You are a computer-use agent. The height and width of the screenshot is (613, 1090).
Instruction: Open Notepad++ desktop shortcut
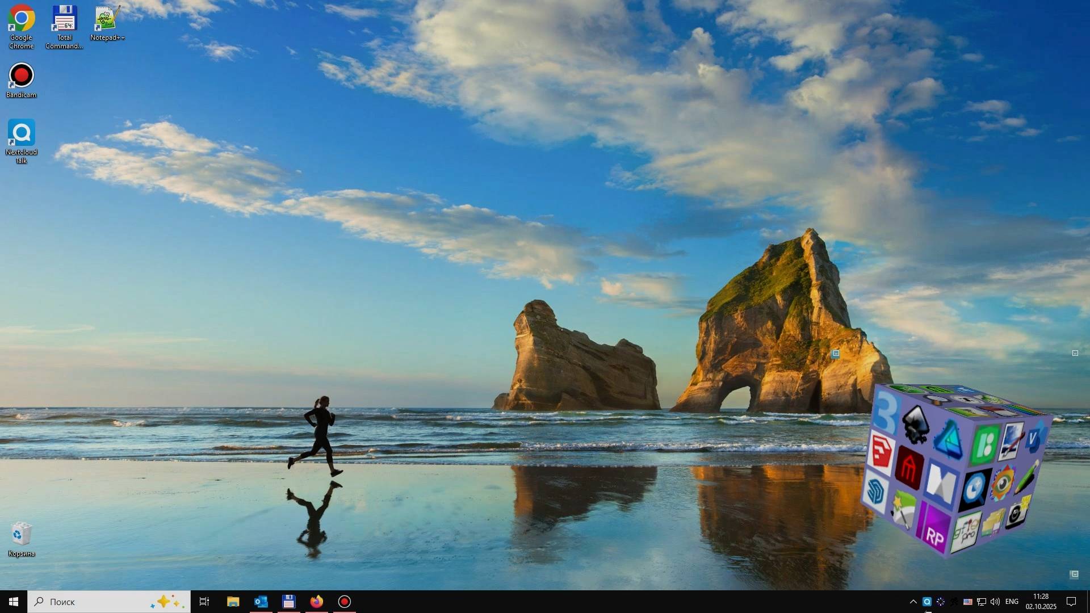tap(107, 17)
